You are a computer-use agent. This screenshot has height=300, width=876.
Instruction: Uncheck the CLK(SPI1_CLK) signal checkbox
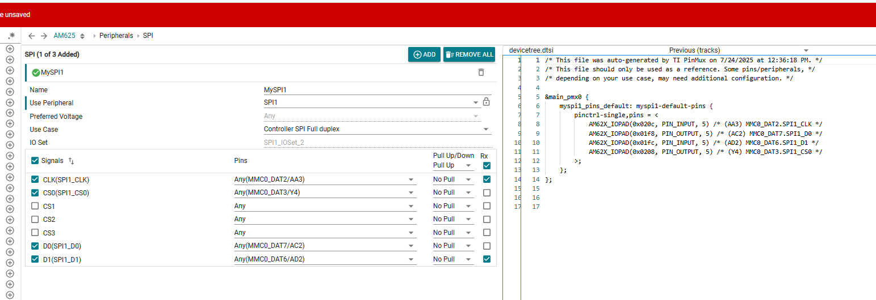coord(35,179)
